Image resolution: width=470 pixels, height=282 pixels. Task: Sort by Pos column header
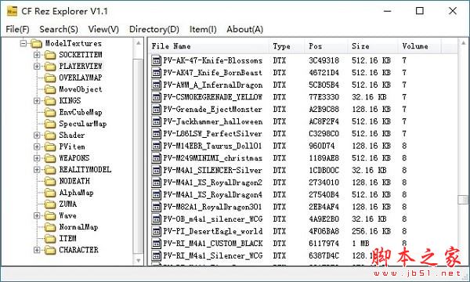point(327,46)
